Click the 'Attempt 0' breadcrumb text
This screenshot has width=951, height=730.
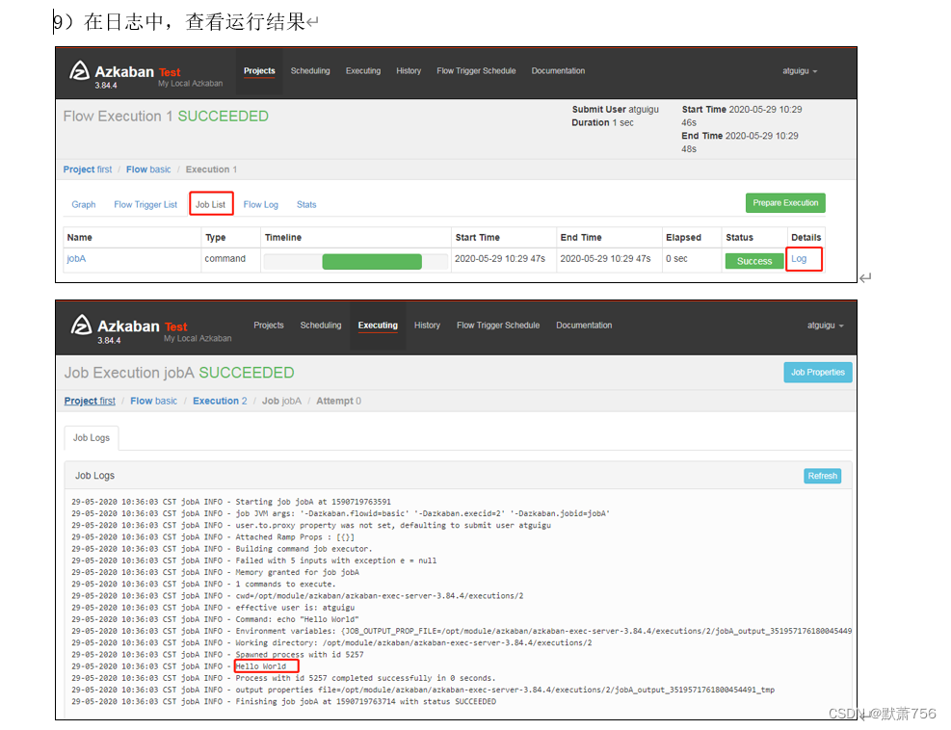[338, 402]
